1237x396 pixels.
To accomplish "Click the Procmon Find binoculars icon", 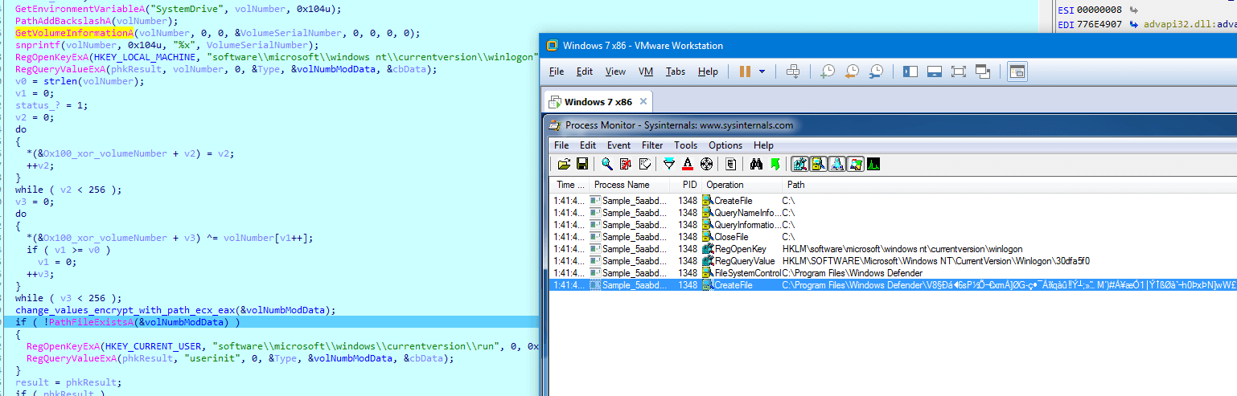I will click(756, 164).
